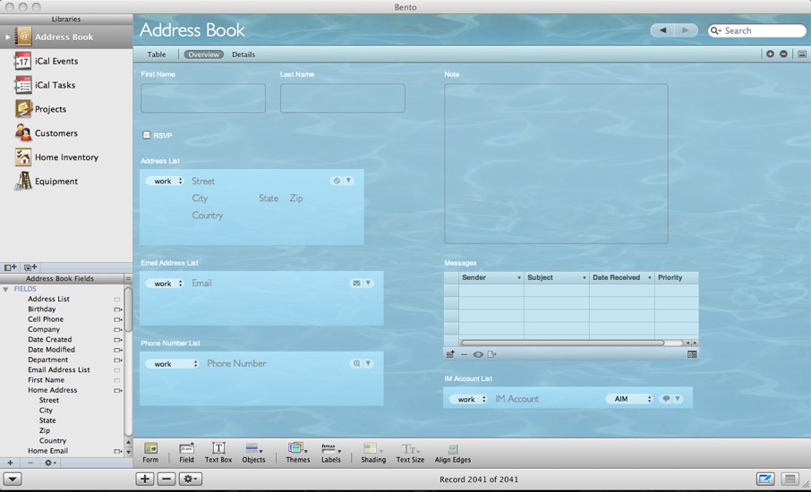Open the Sender column dropdown arrow

pos(519,278)
